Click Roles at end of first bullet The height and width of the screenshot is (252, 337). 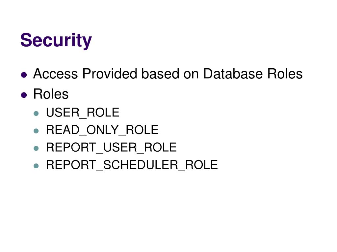coord(285,74)
